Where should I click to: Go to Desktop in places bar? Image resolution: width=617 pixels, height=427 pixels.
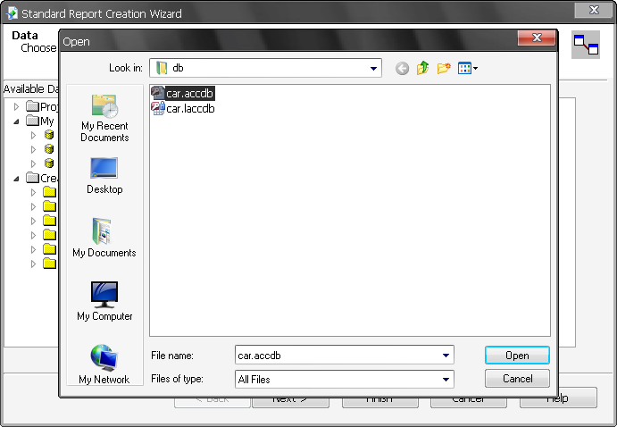tap(104, 176)
